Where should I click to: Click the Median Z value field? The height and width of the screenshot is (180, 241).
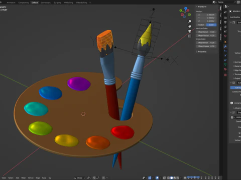(206, 21)
